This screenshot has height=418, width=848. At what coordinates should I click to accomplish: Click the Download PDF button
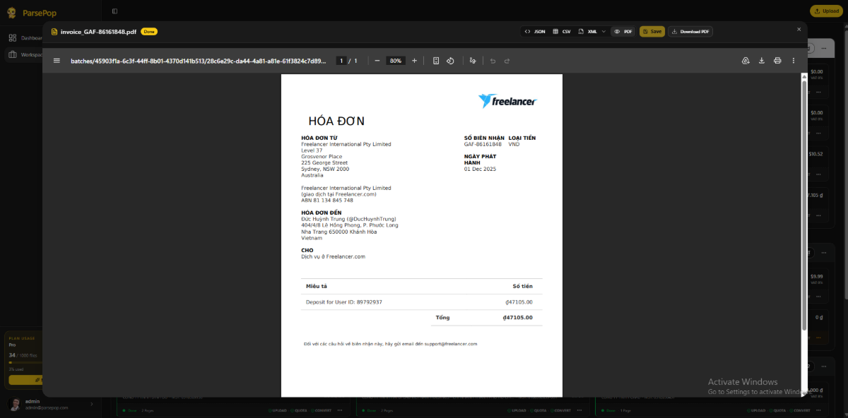(x=690, y=32)
